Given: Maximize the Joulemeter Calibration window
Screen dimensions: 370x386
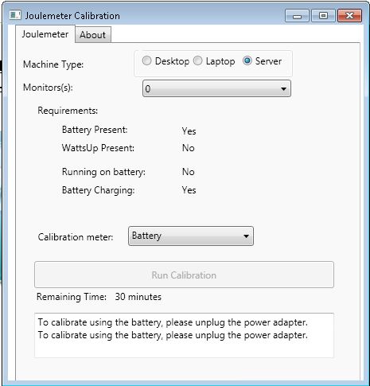Looking at the screenshot, I should click(323, 16).
